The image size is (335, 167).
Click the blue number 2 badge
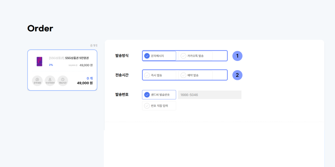[x=237, y=75]
